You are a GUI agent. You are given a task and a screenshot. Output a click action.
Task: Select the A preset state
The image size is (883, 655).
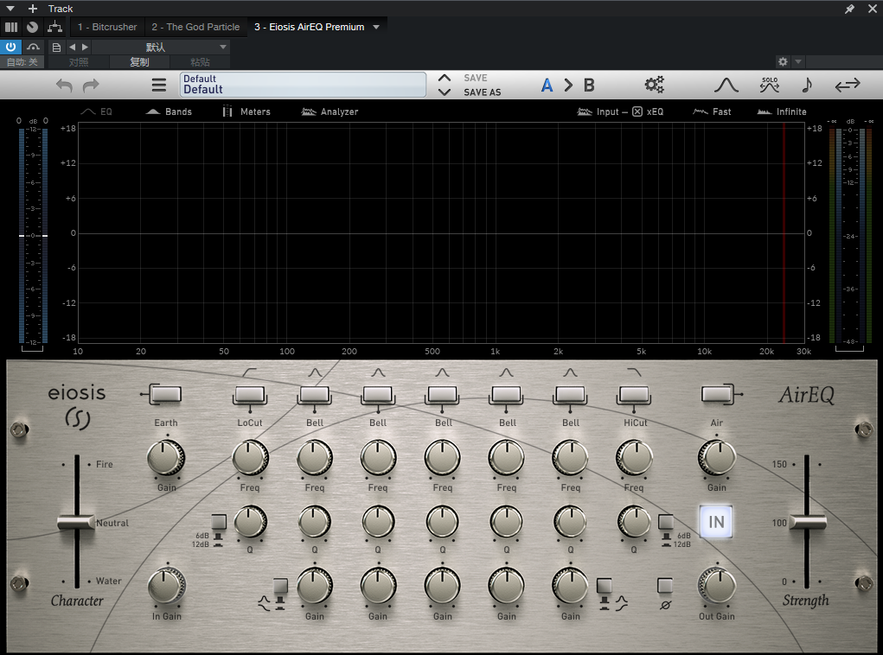point(547,86)
